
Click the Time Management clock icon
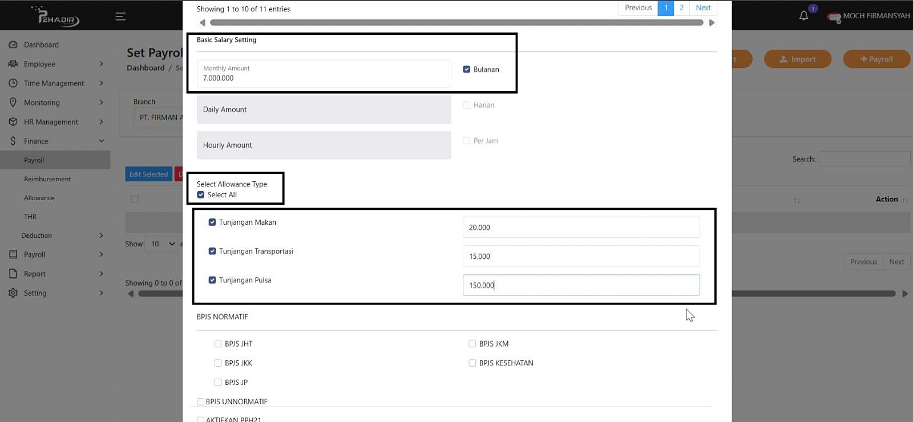pos(13,83)
